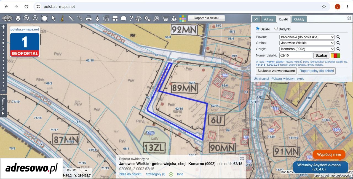
Task: Click the Pokazuj w jednym oknie link
Action: click(288, 79)
